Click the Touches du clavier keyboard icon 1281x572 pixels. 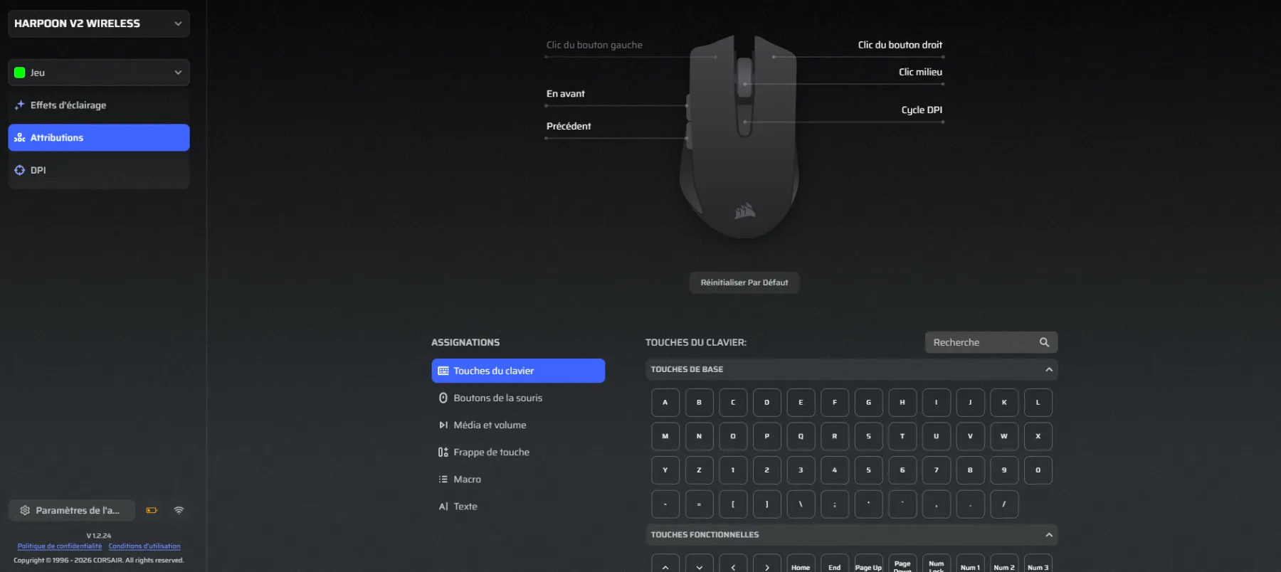pos(443,371)
